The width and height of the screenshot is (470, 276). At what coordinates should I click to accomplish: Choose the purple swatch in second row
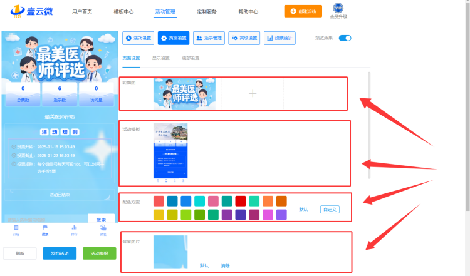[x=227, y=214]
